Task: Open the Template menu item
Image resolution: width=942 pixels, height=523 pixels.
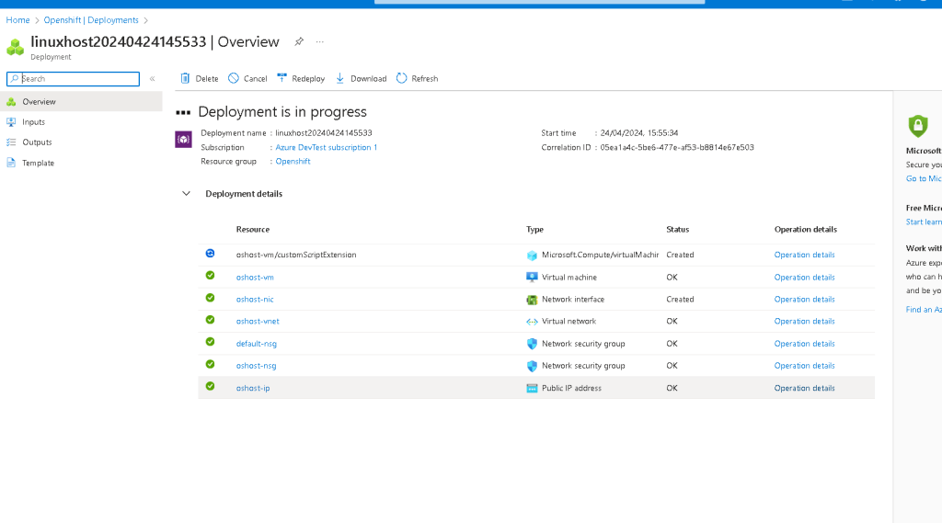Action: click(x=81, y=163)
